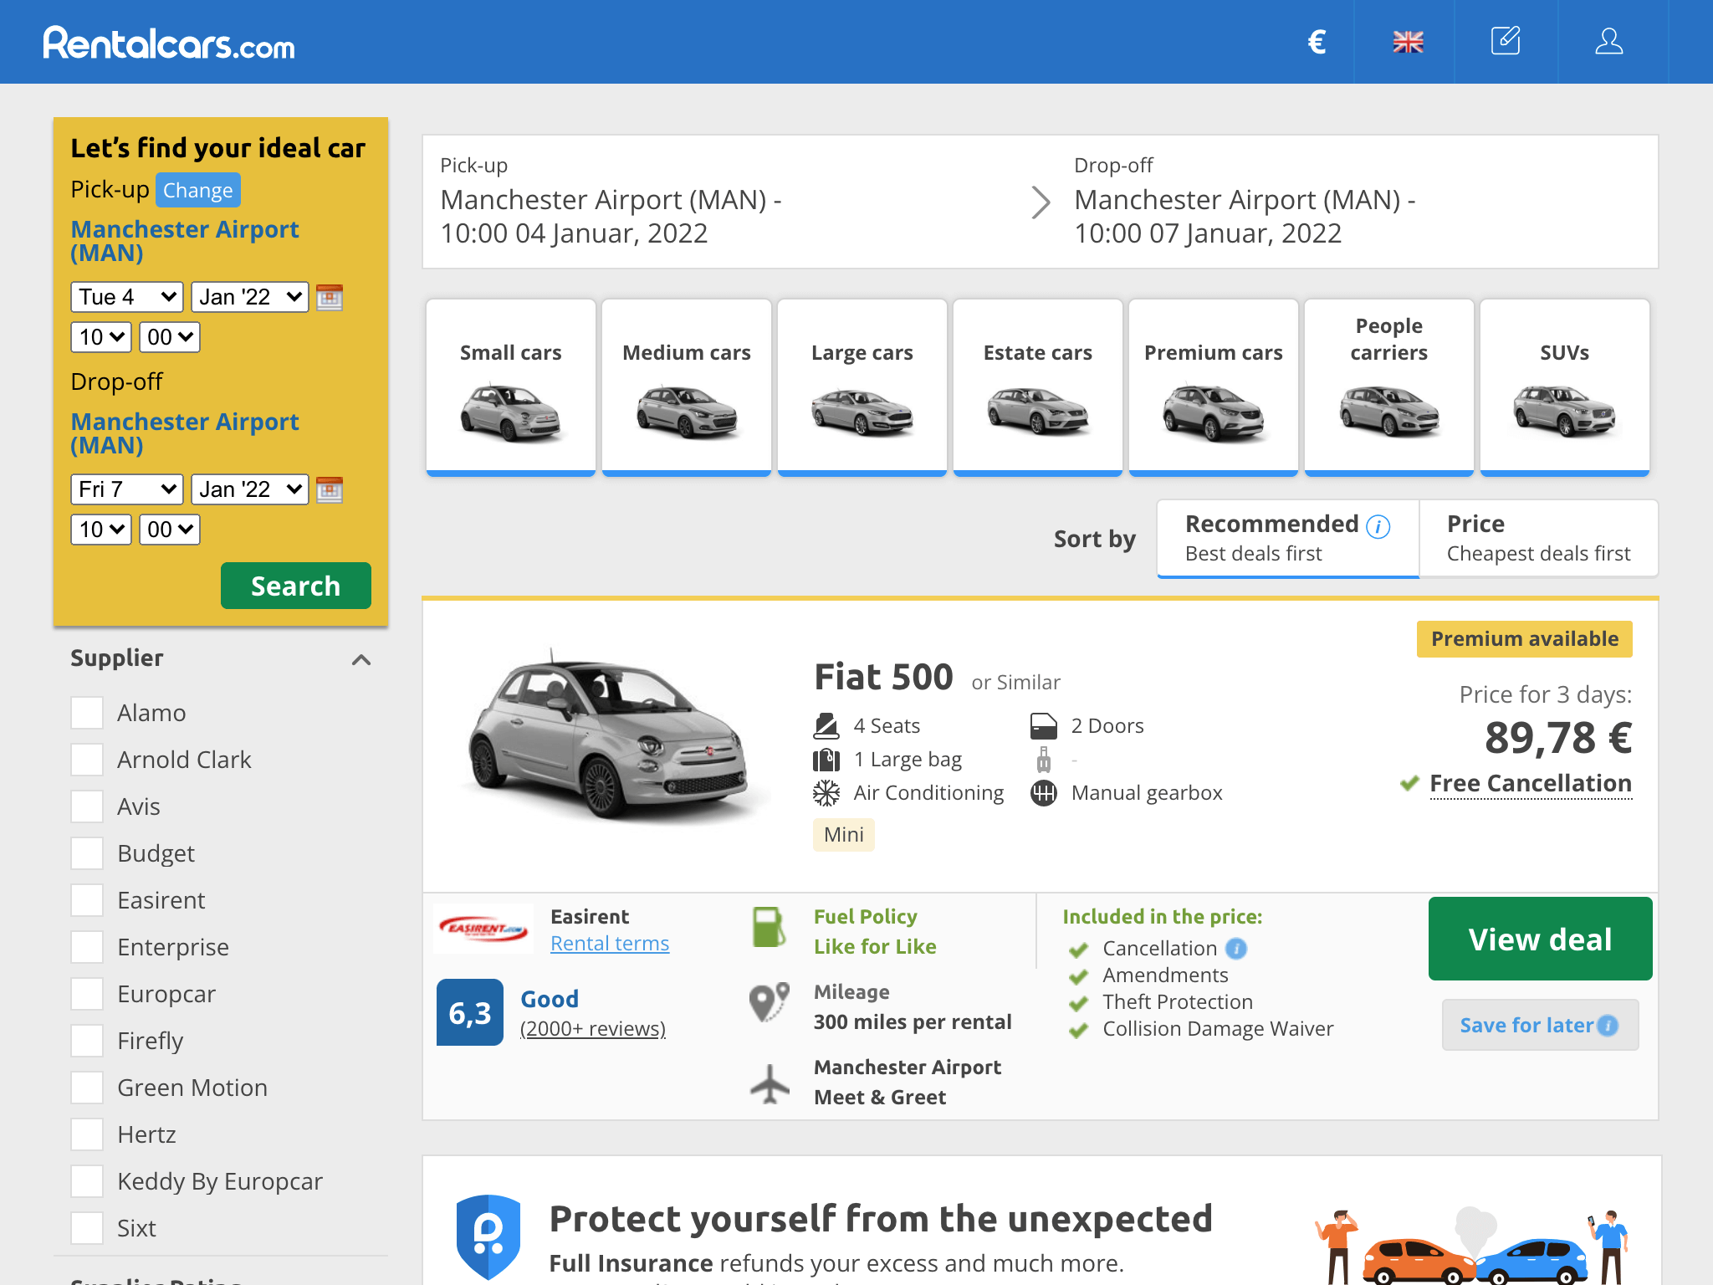Tick the Easirent supplier checkbox

point(87,900)
